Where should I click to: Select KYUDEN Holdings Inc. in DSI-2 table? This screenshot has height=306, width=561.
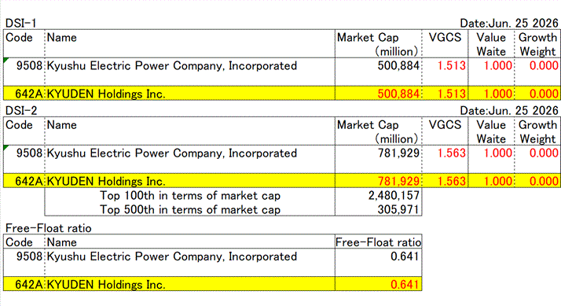coord(106,181)
